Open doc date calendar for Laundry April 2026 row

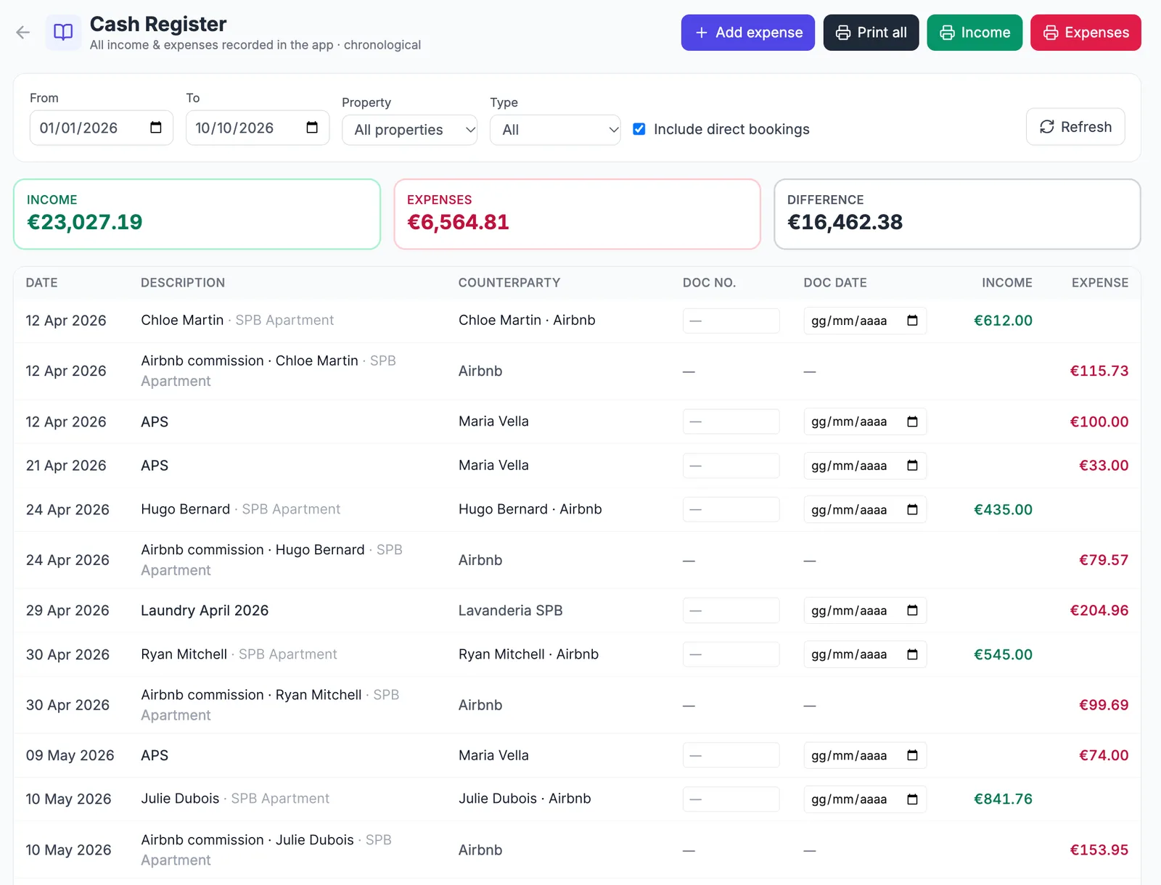912,611
